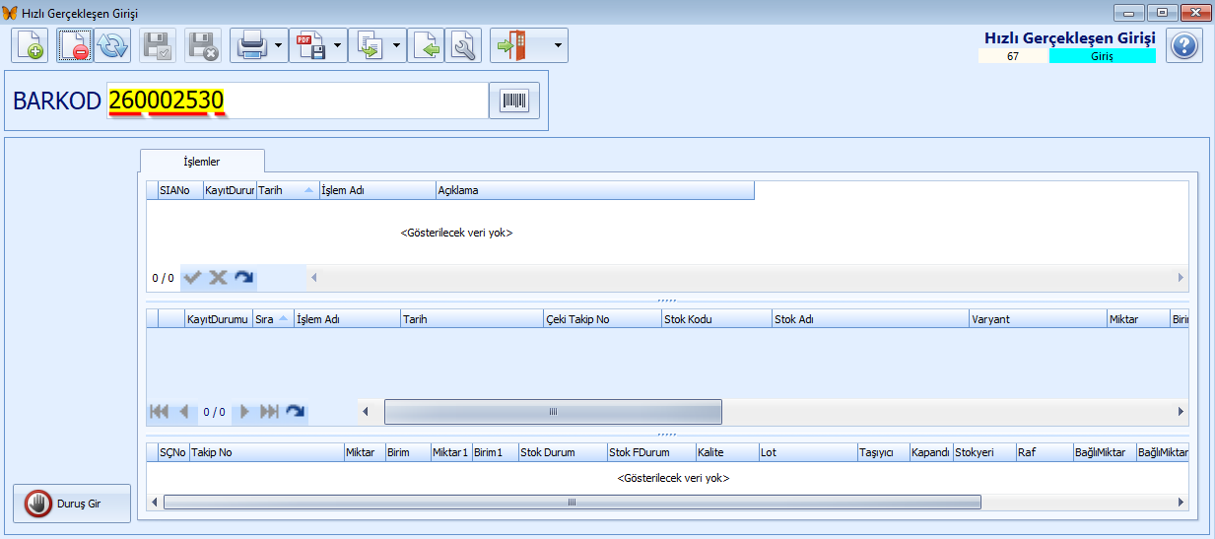Click the exit door icon
This screenshot has height=539, width=1215.
tap(514, 45)
